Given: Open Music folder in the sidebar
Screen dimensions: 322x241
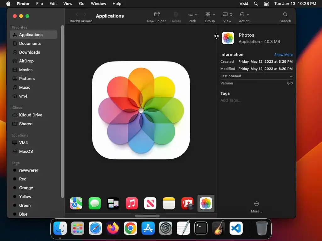Looking at the screenshot, I should coord(33,88).
